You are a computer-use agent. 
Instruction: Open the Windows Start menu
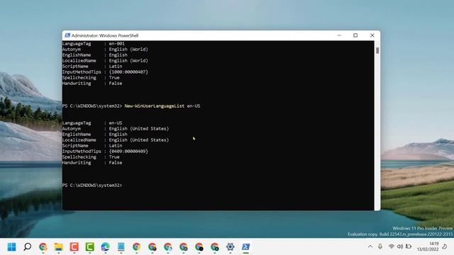11,247
